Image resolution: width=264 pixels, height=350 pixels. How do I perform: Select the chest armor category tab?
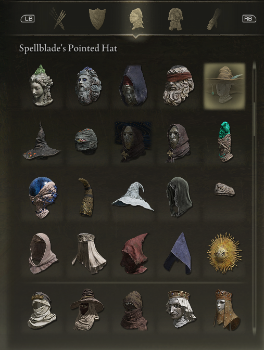click(175, 19)
